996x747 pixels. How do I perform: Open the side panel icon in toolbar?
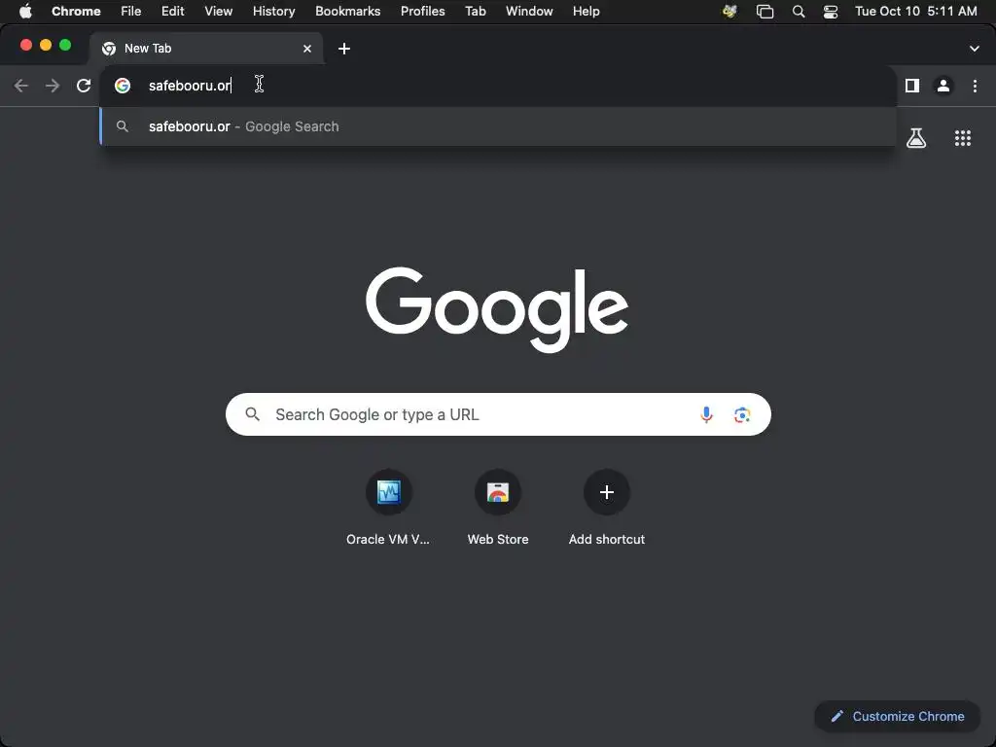click(x=912, y=86)
